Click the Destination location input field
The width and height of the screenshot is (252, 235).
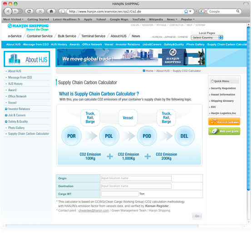[136, 186]
